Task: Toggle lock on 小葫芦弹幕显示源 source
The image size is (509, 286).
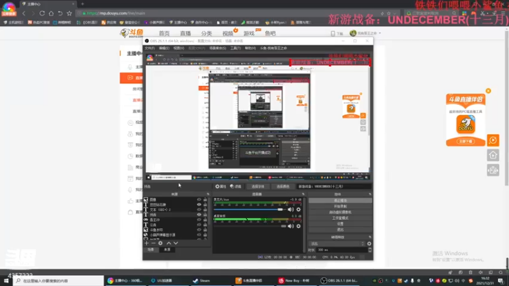Action: click(205, 235)
